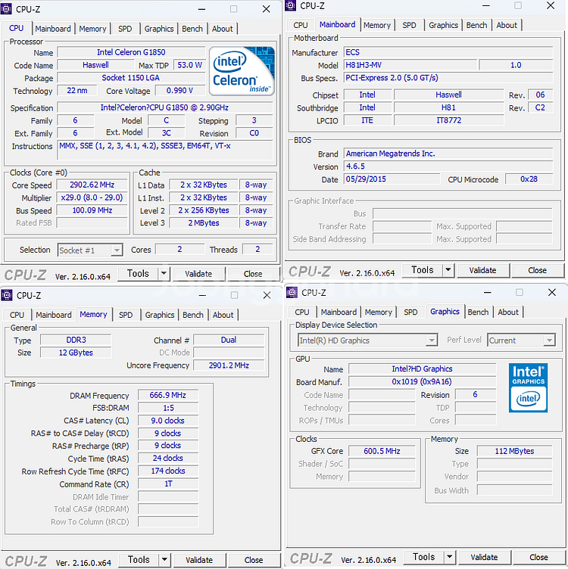Click the DRAM Frequency 666.9 MHz value

pyautogui.click(x=168, y=395)
